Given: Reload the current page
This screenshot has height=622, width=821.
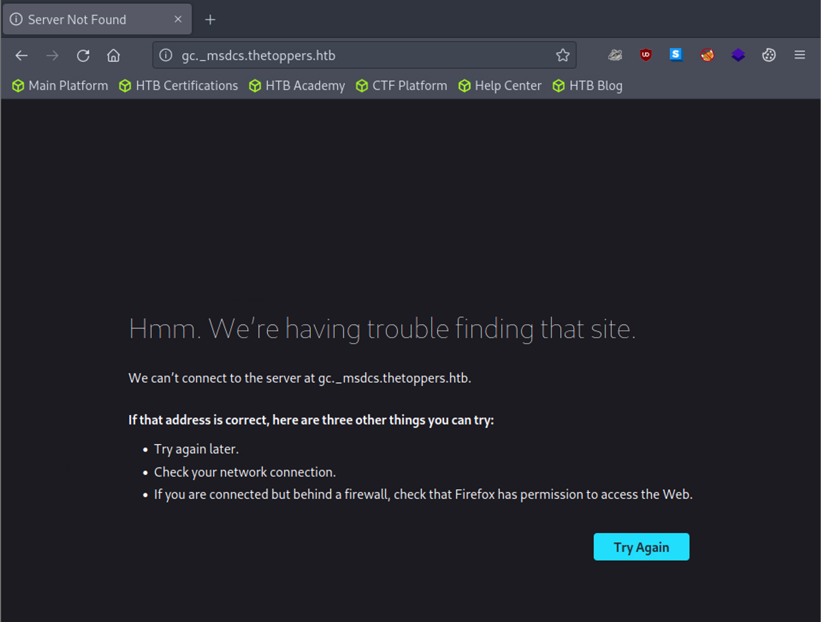Looking at the screenshot, I should (x=83, y=55).
